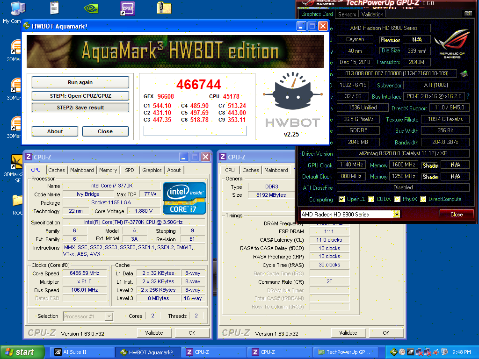479x359 pixels.
Task: Click the Republic of Gamers logo in GPU-Z
Action: 452,43
